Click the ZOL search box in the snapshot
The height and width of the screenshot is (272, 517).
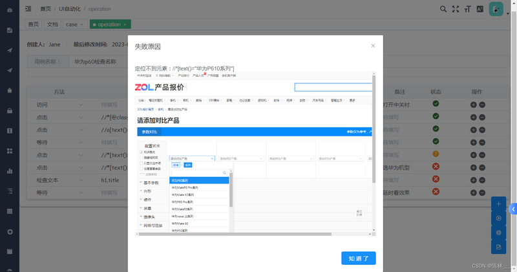pos(333,87)
